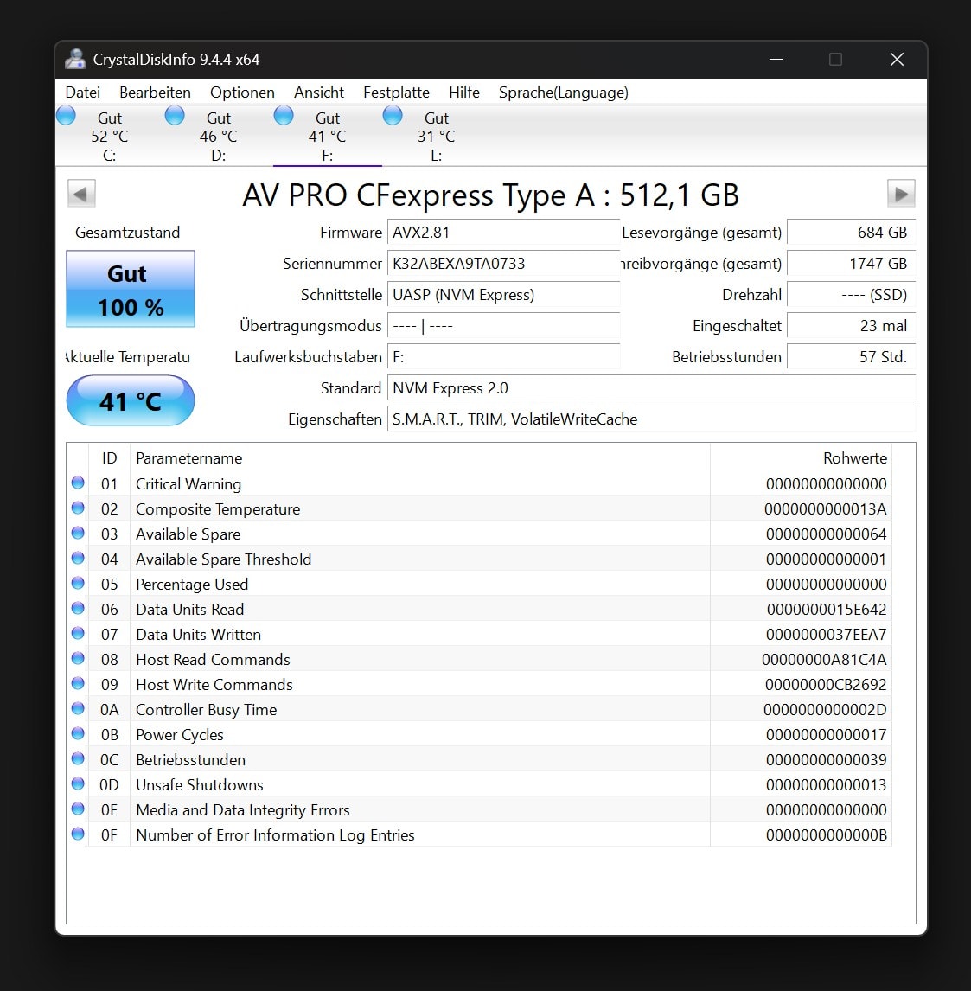Click status orb for Percentage Used row
Viewport: 971px width, 991px height.
point(78,584)
